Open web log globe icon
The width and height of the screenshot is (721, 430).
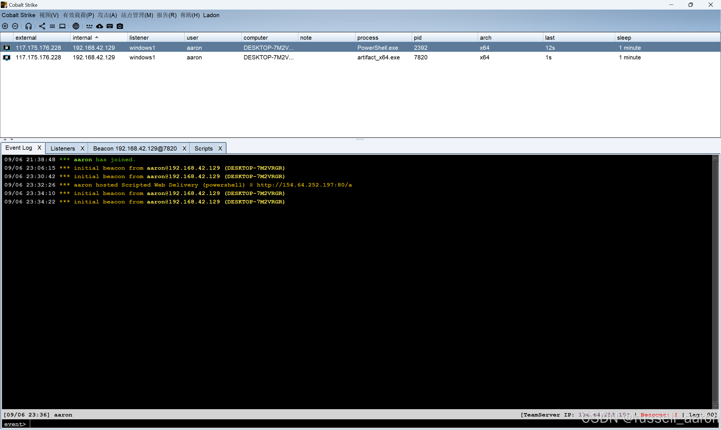[x=76, y=26]
